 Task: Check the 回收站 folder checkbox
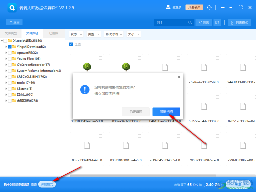coord(10,95)
